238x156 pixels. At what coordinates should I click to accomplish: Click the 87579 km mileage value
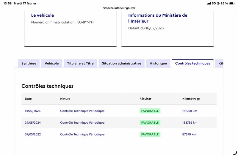(189, 134)
